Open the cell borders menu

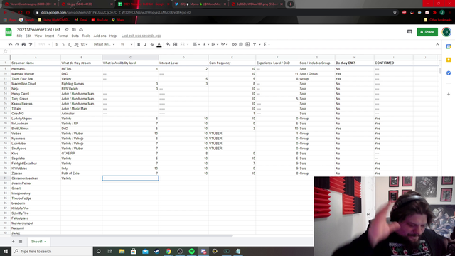click(176, 44)
